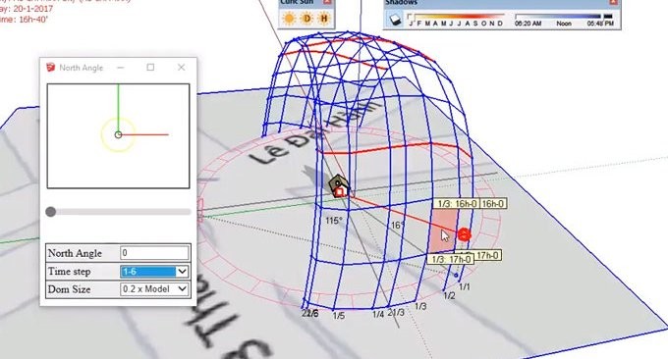Click the house model icon at dome center

coord(340,186)
